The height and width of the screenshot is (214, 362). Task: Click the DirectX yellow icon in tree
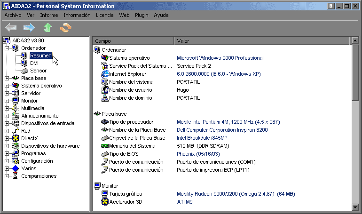click(16, 138)
